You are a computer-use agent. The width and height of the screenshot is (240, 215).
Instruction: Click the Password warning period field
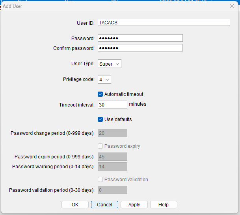(x=112, y=166)
